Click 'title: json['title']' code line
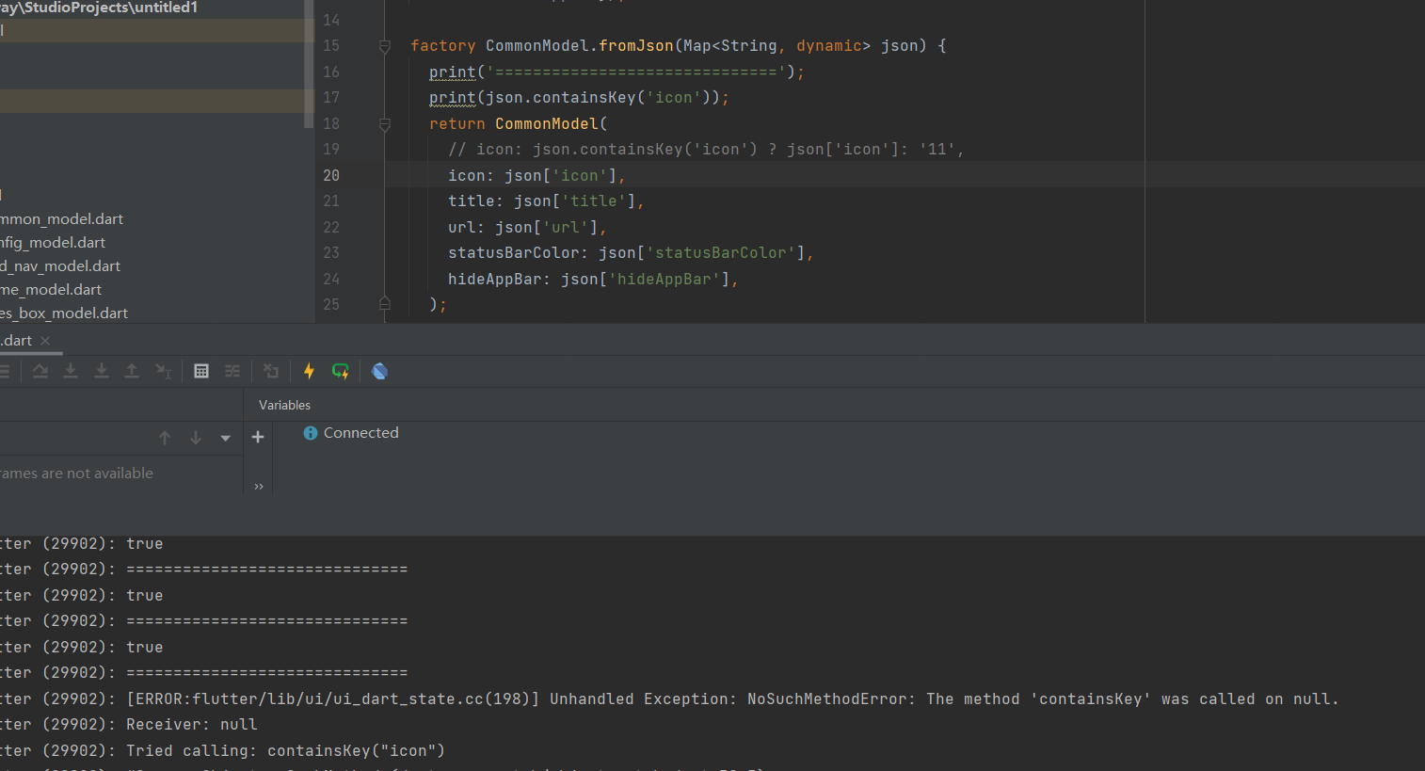 (x=546, y=201)
